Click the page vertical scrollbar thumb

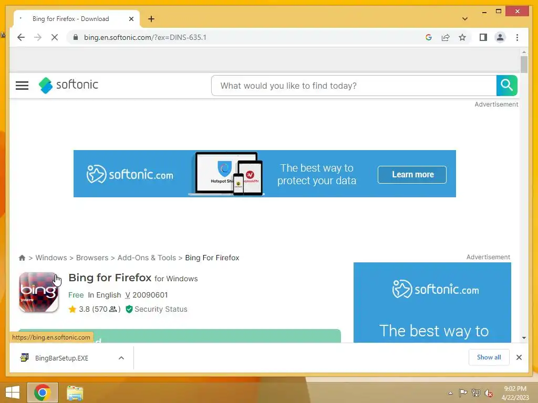coord(524,65)
